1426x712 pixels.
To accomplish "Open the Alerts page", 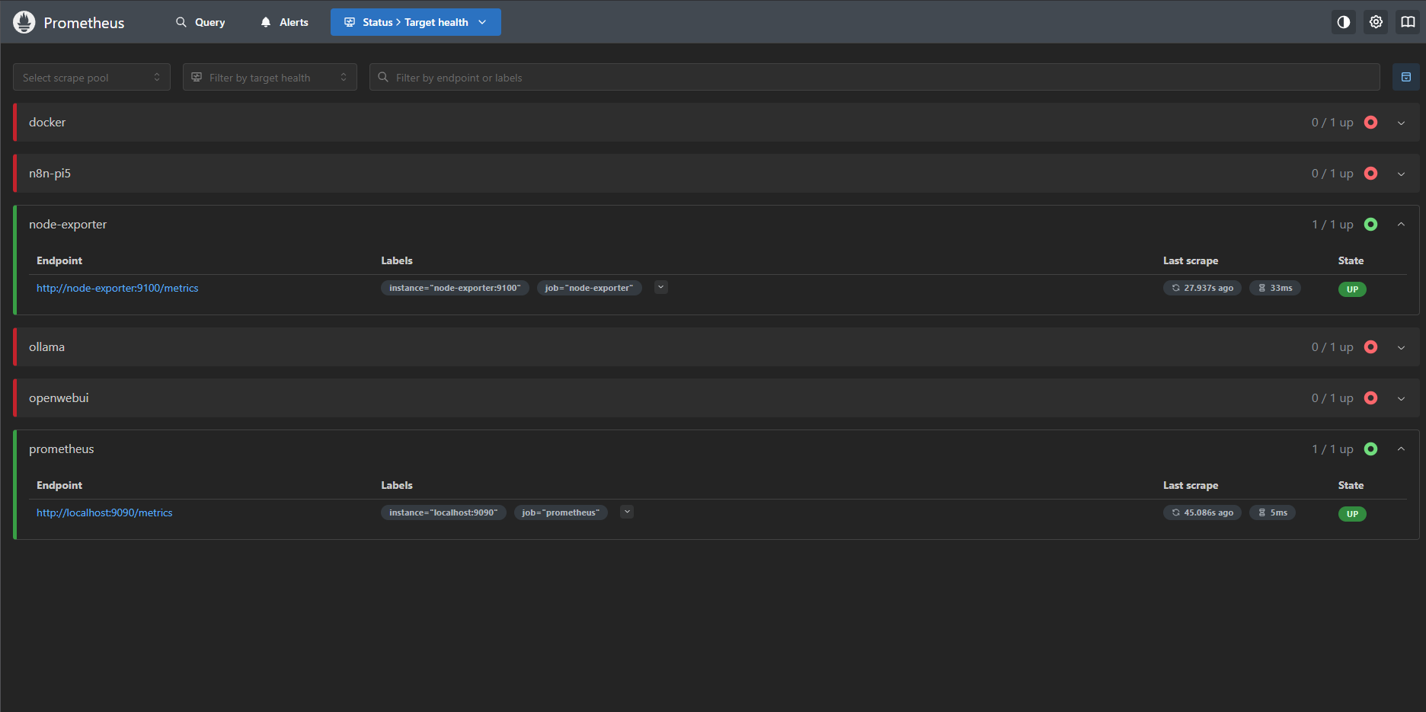I will (284, 22).
